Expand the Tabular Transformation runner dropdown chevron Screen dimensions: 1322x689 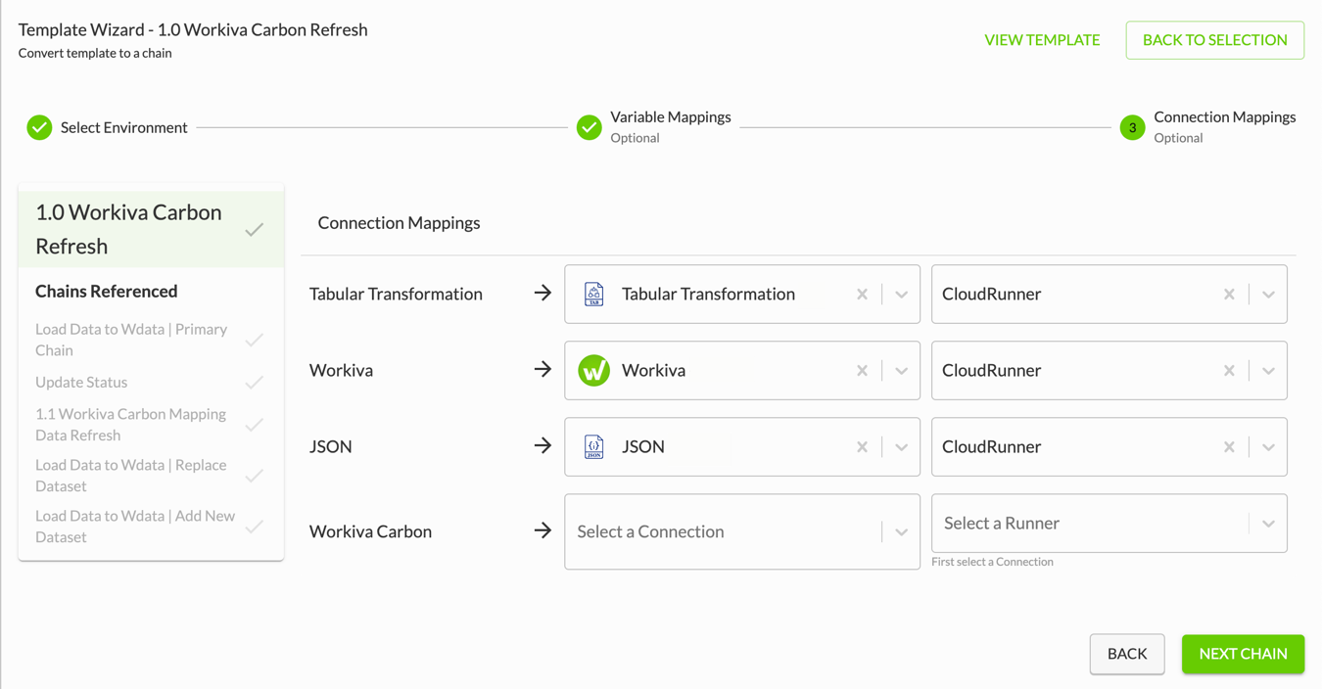tap(1268, 294)
